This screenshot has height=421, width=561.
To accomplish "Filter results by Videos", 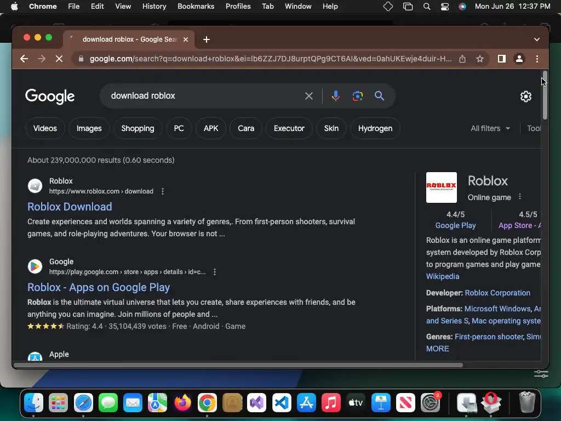I will [45, 128].
